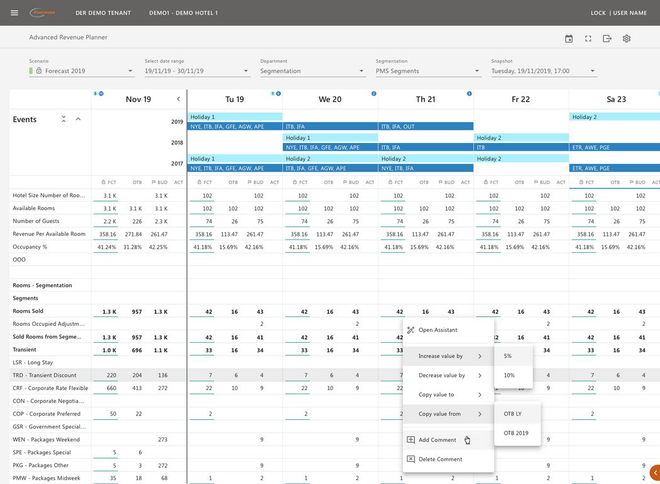660x484 pixels.
Task: Choose Add Comment from the context menu
Action: tap(437, 440)
